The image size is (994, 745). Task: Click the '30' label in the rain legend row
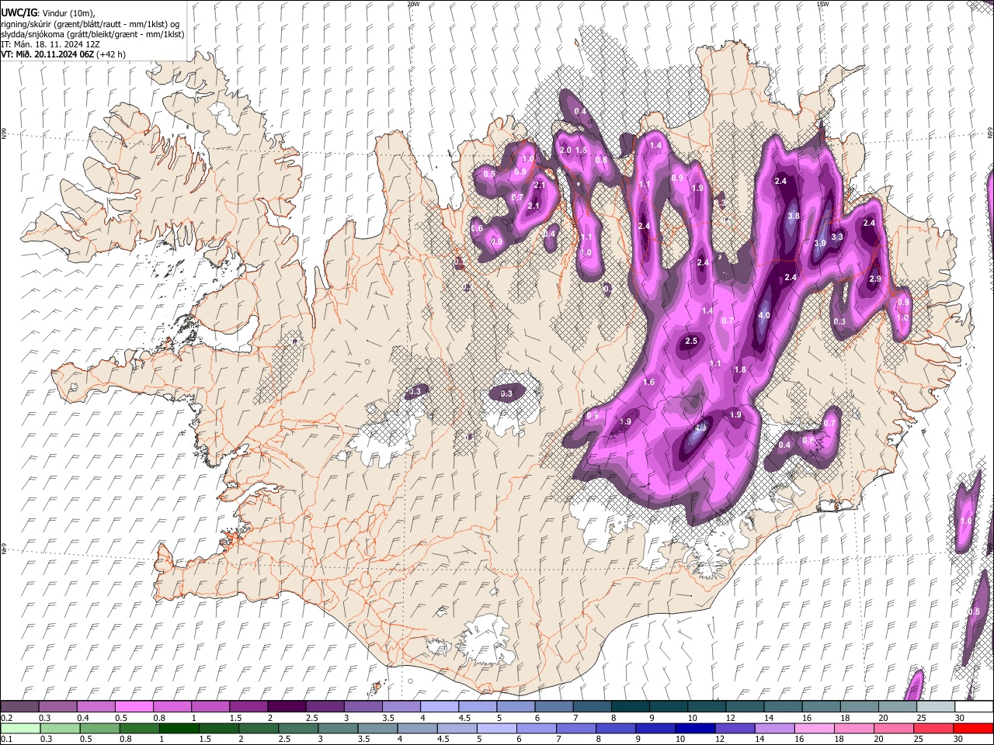[958, 740]
